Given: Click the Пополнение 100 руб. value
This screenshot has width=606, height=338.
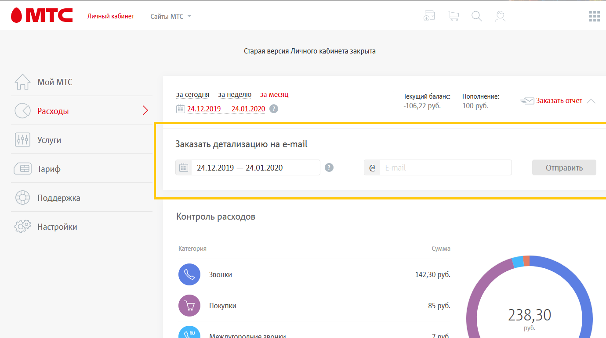Looking at the screenshot, I should (475, 106).
